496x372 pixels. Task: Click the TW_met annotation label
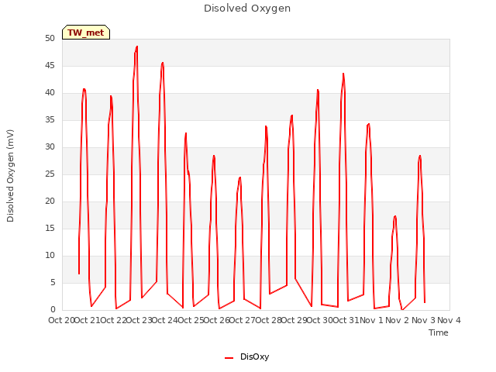tap(86, 33)
